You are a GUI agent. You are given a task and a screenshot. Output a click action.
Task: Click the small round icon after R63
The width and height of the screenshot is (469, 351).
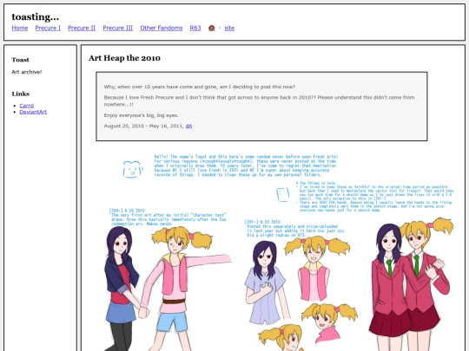[x=211, y=28]
